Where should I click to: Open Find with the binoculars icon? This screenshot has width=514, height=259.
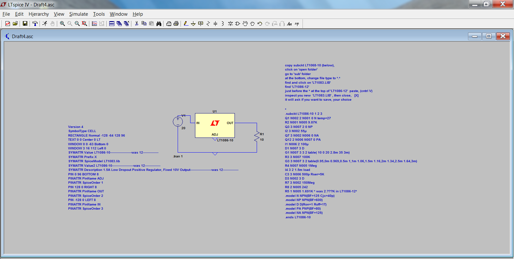point(159,24)
